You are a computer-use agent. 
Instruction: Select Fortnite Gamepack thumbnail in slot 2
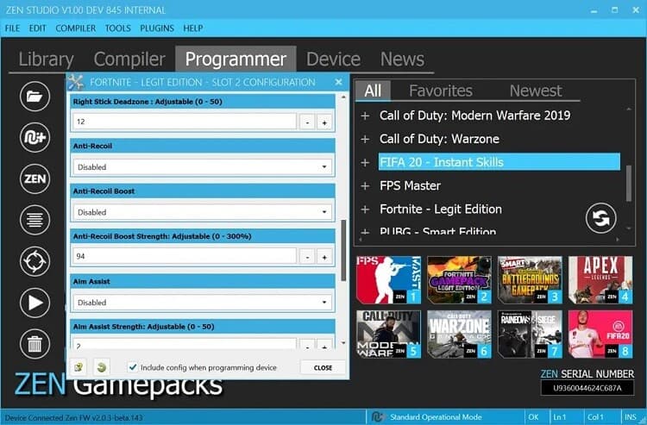(x=459, y=280)
